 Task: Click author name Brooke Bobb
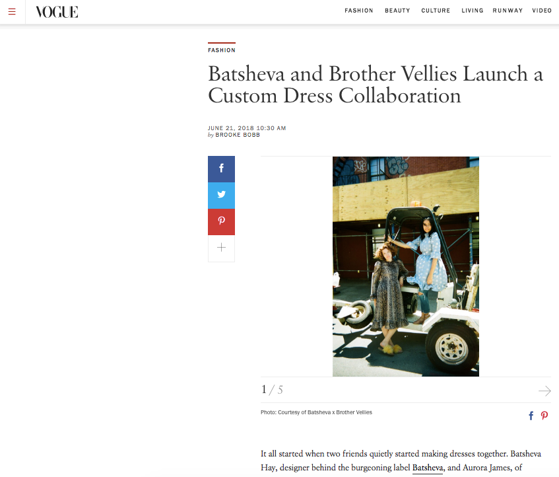pyautogui.click(x=238, y=135)
